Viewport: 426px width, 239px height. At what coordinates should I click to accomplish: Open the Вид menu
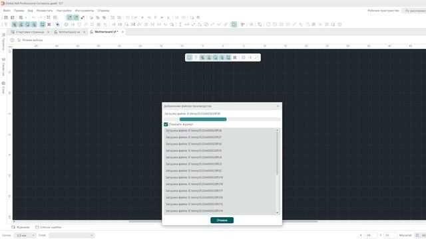(30, 11)
